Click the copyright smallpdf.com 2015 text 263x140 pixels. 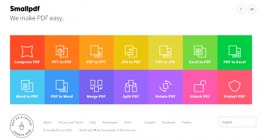pos(58,130)
